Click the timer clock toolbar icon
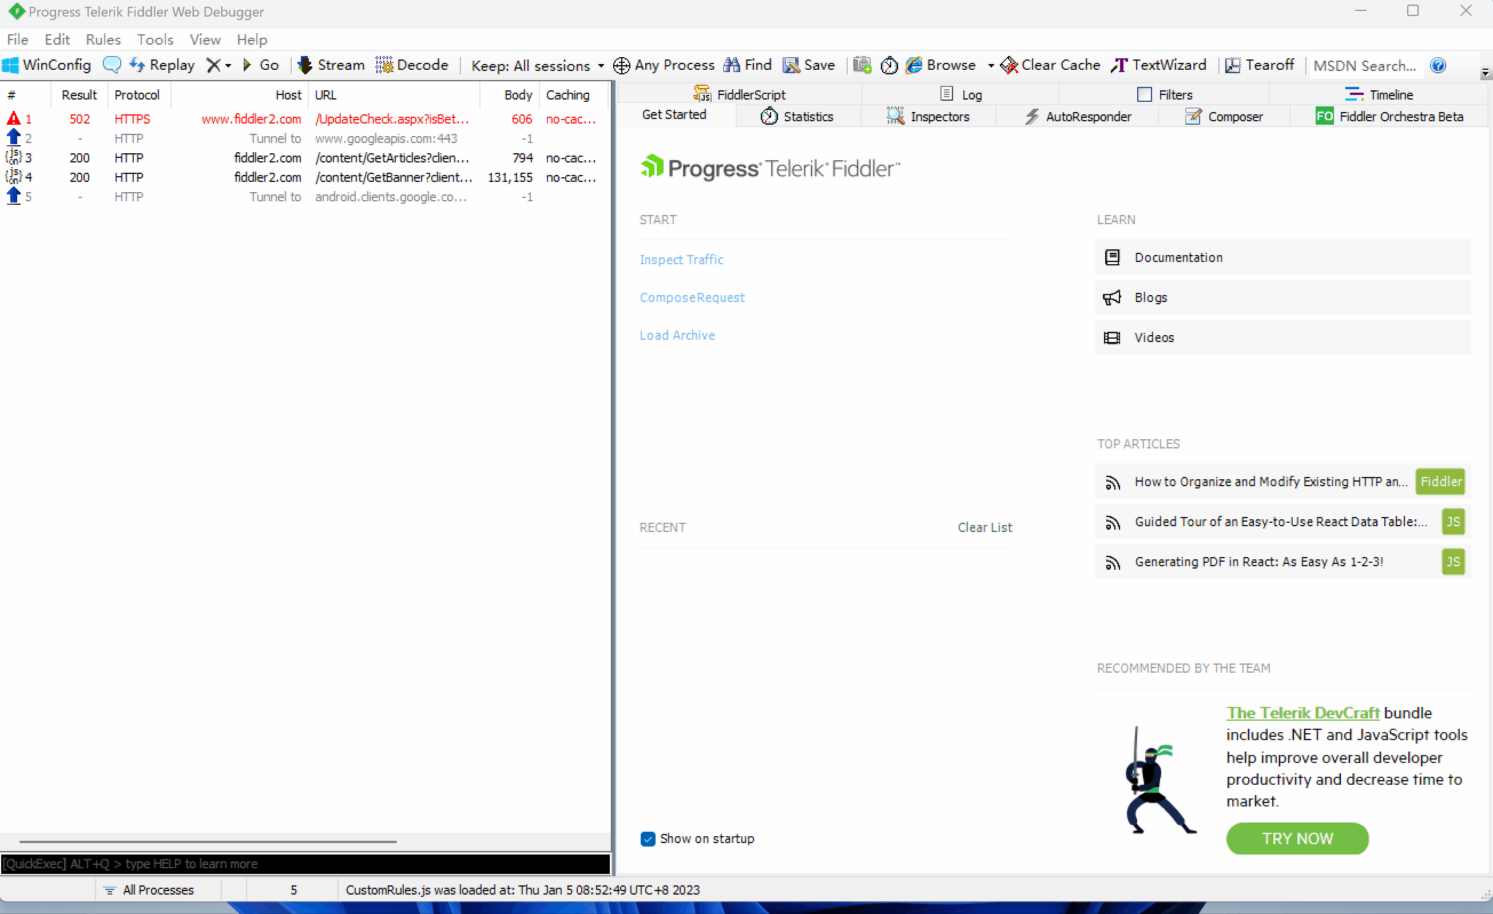Image resolution: width=1493 pixels, height=914 pixels. [889, 65]
